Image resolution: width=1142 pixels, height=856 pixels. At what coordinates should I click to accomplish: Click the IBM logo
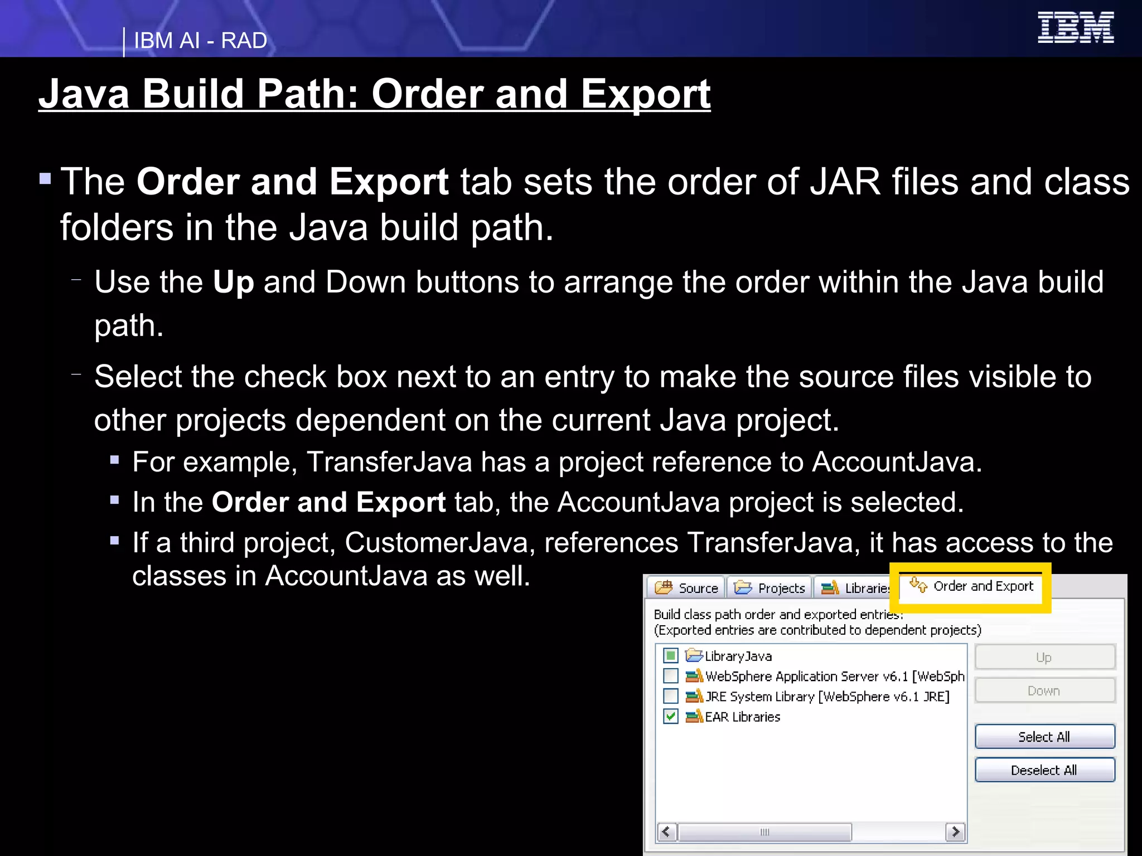pos(1076,27)
